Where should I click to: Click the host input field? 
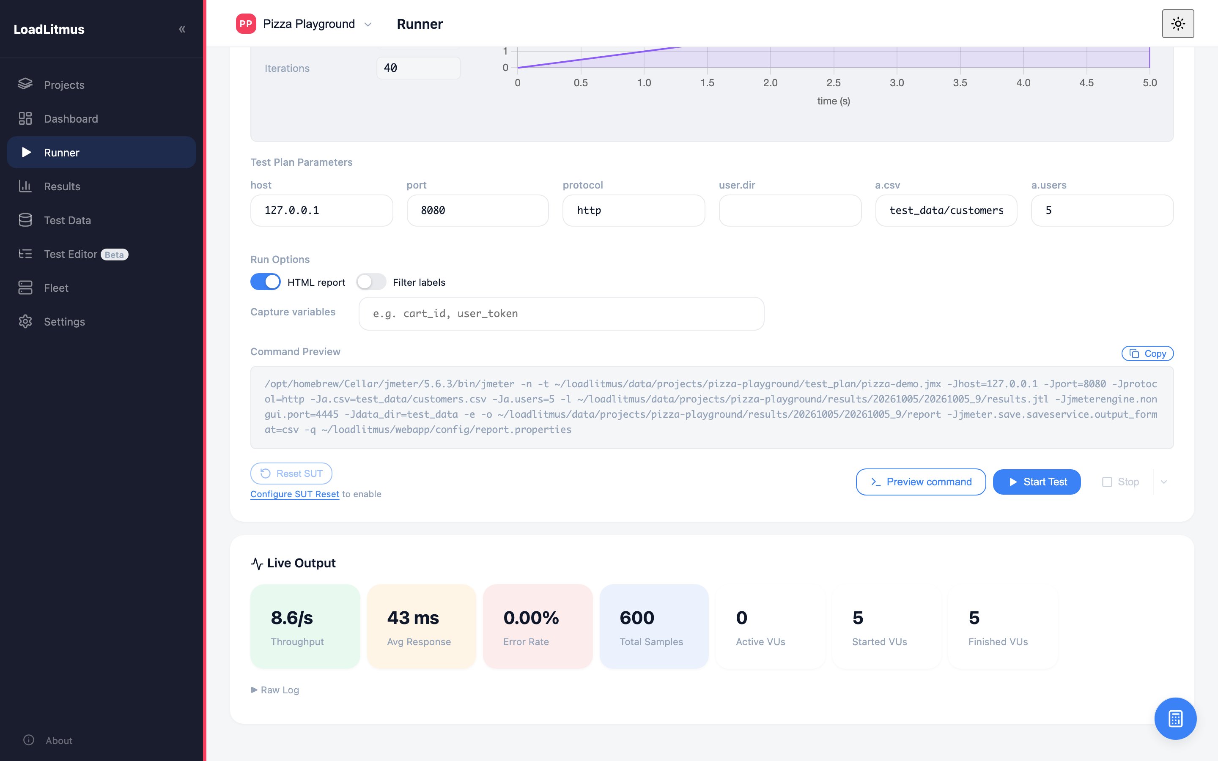click(321, 211)
